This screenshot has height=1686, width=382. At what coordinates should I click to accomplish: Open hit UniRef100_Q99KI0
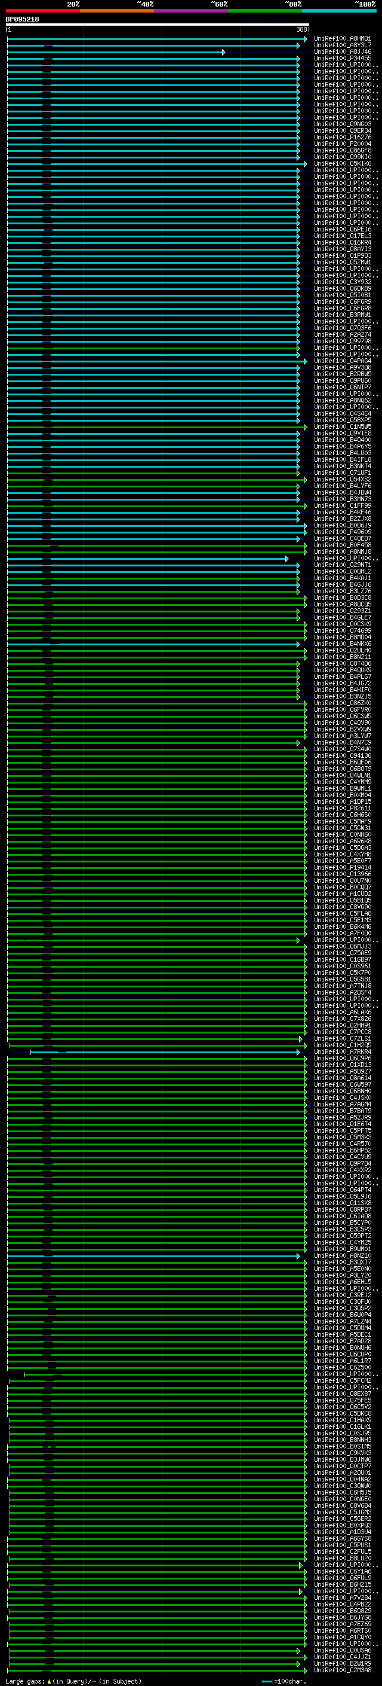[x=342, y=157]
